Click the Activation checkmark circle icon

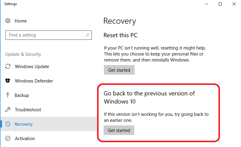click(x=8, y=139)
